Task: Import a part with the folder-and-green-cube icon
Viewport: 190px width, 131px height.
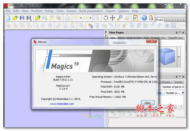Action: (38, 18)
